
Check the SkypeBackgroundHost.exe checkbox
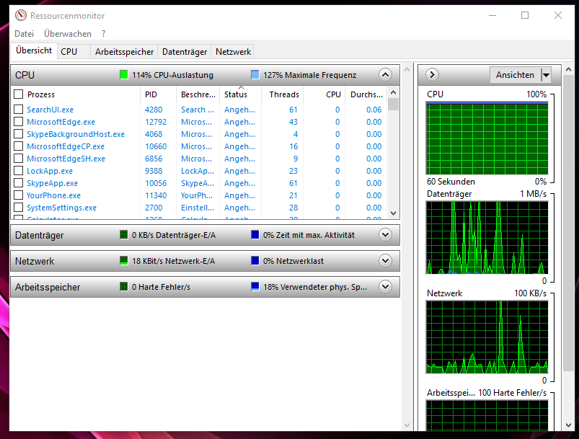tap(19, 133)
